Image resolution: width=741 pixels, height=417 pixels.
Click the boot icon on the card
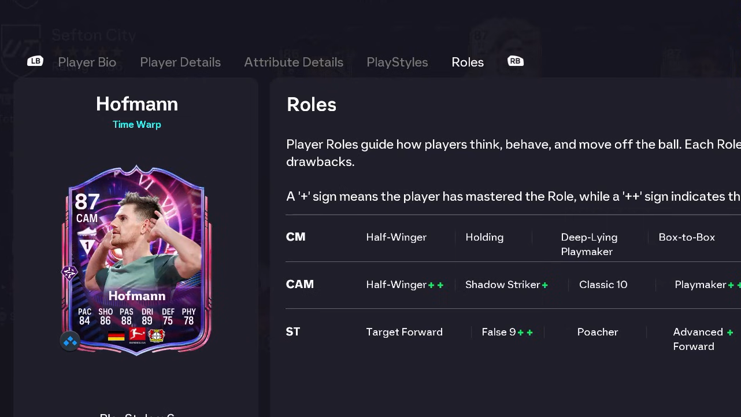pos(87,233)
